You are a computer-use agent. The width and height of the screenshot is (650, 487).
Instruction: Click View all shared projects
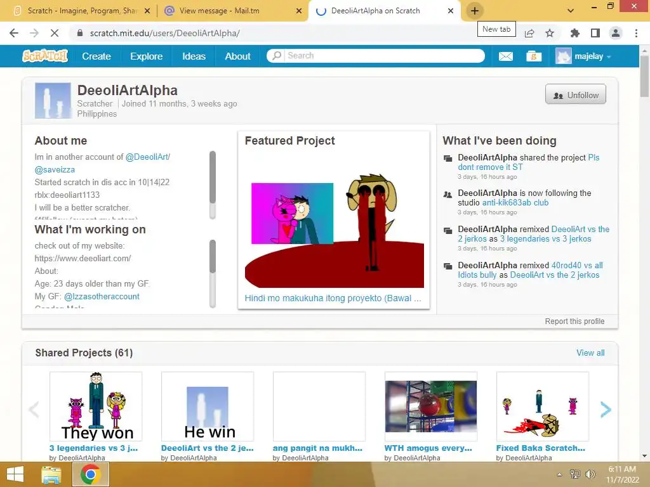point(590,353)
